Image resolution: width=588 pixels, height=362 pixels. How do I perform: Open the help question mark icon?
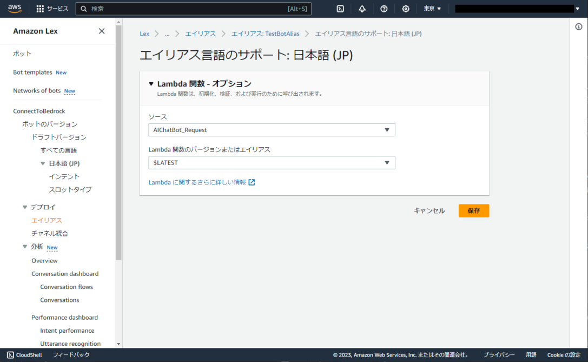(384, 8)
